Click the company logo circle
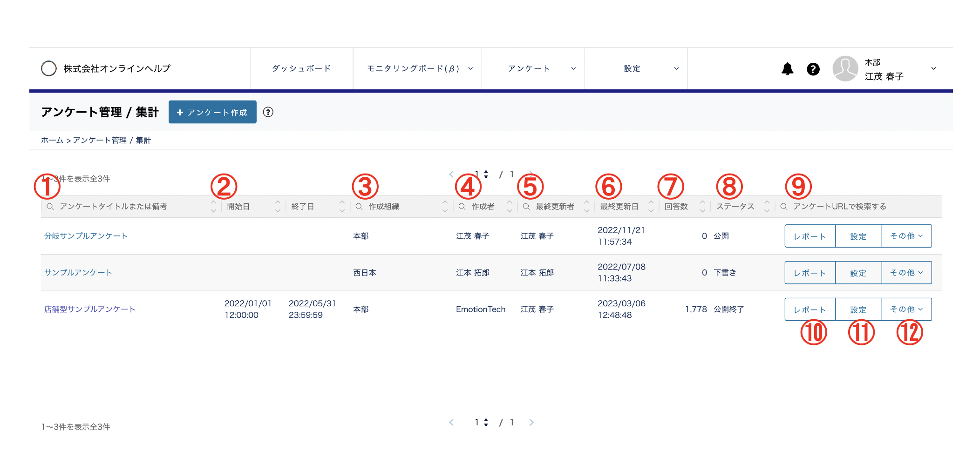The height and width of the screenshot is (457, 966). pos(49,68)
